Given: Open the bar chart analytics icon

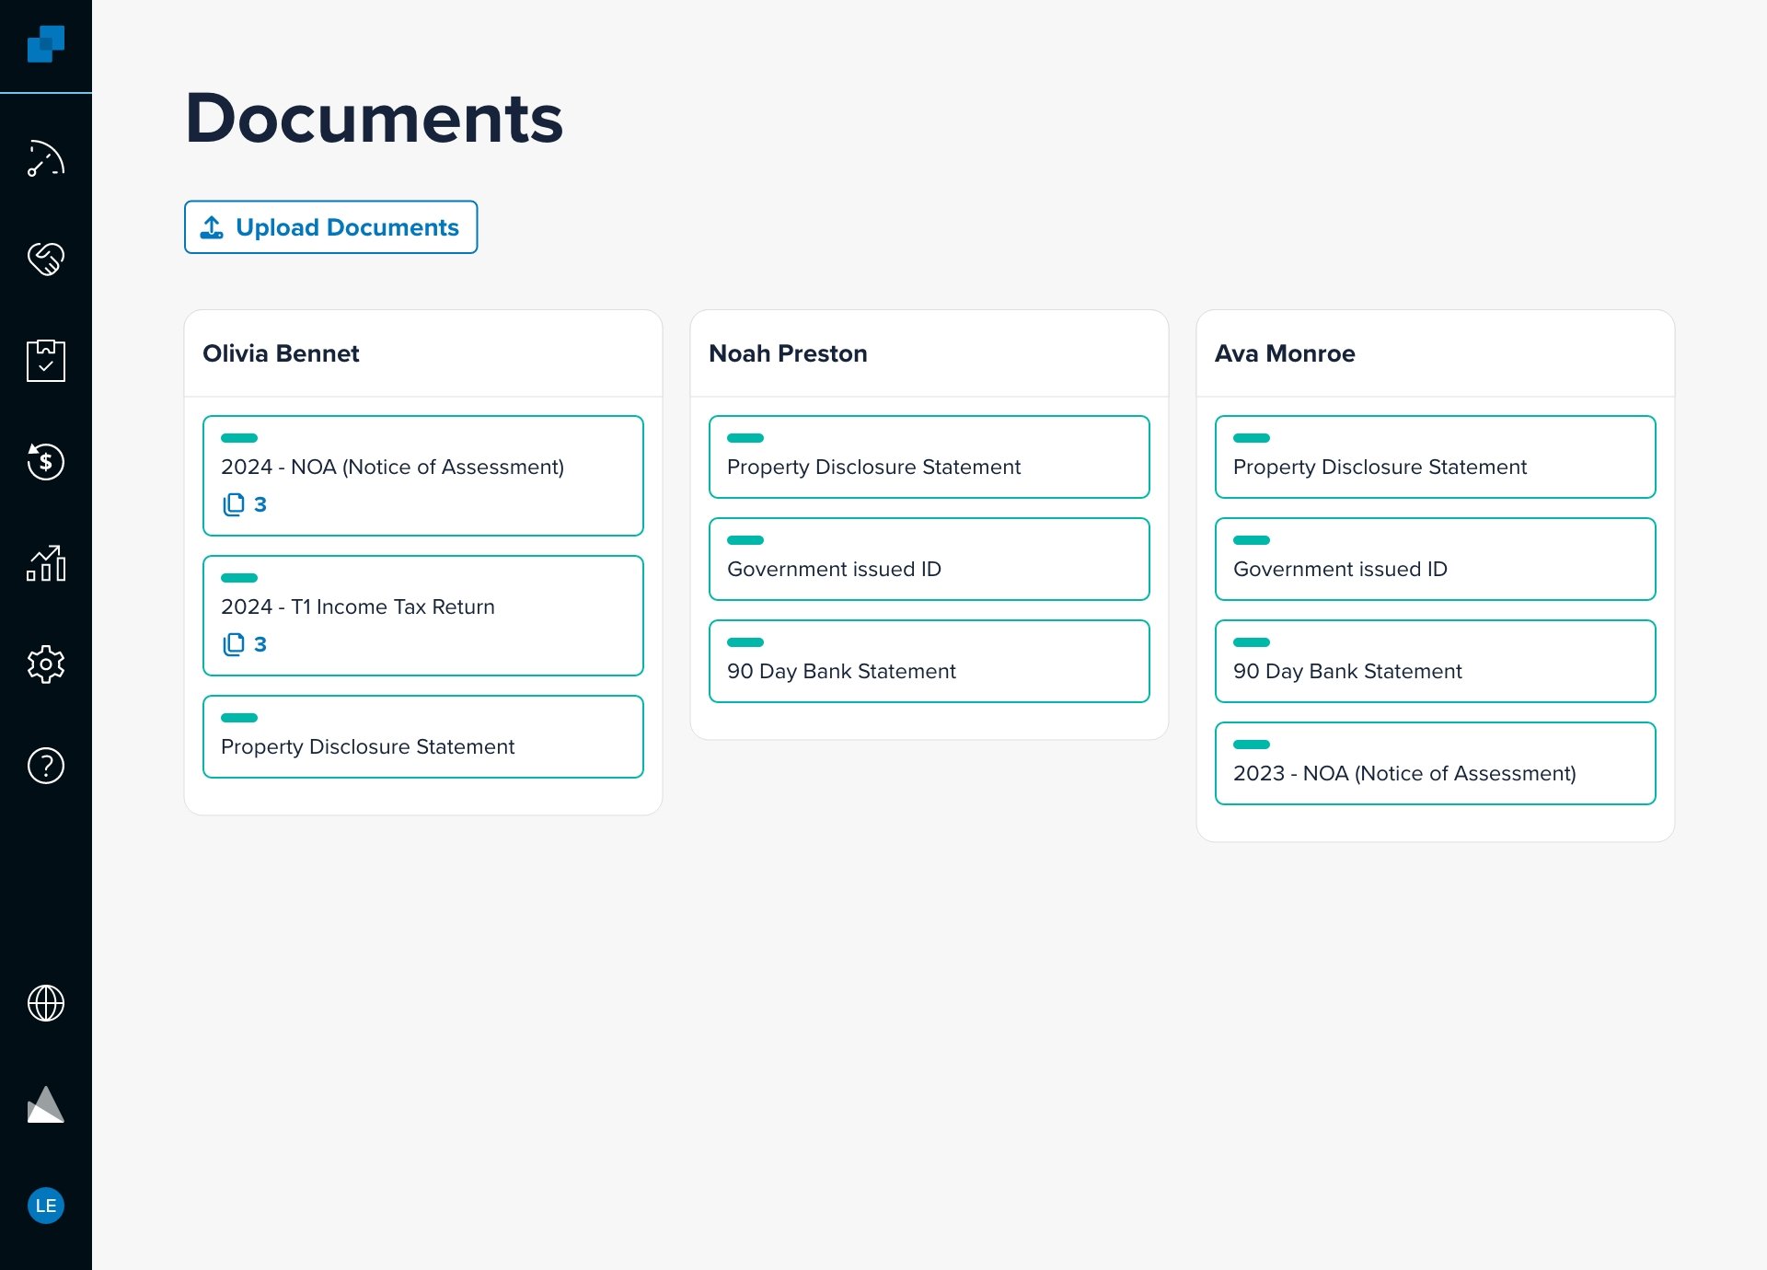Looking at the screenshot, I should tap(45, 563).
